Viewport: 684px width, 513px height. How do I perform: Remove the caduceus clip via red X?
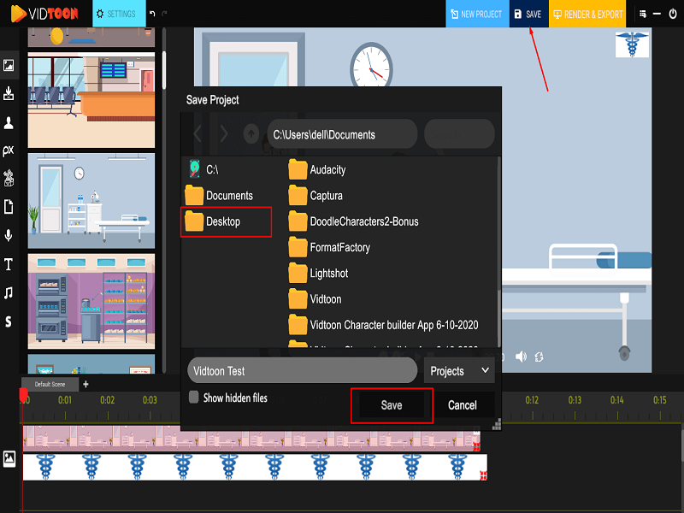click(x=483, y=475)
